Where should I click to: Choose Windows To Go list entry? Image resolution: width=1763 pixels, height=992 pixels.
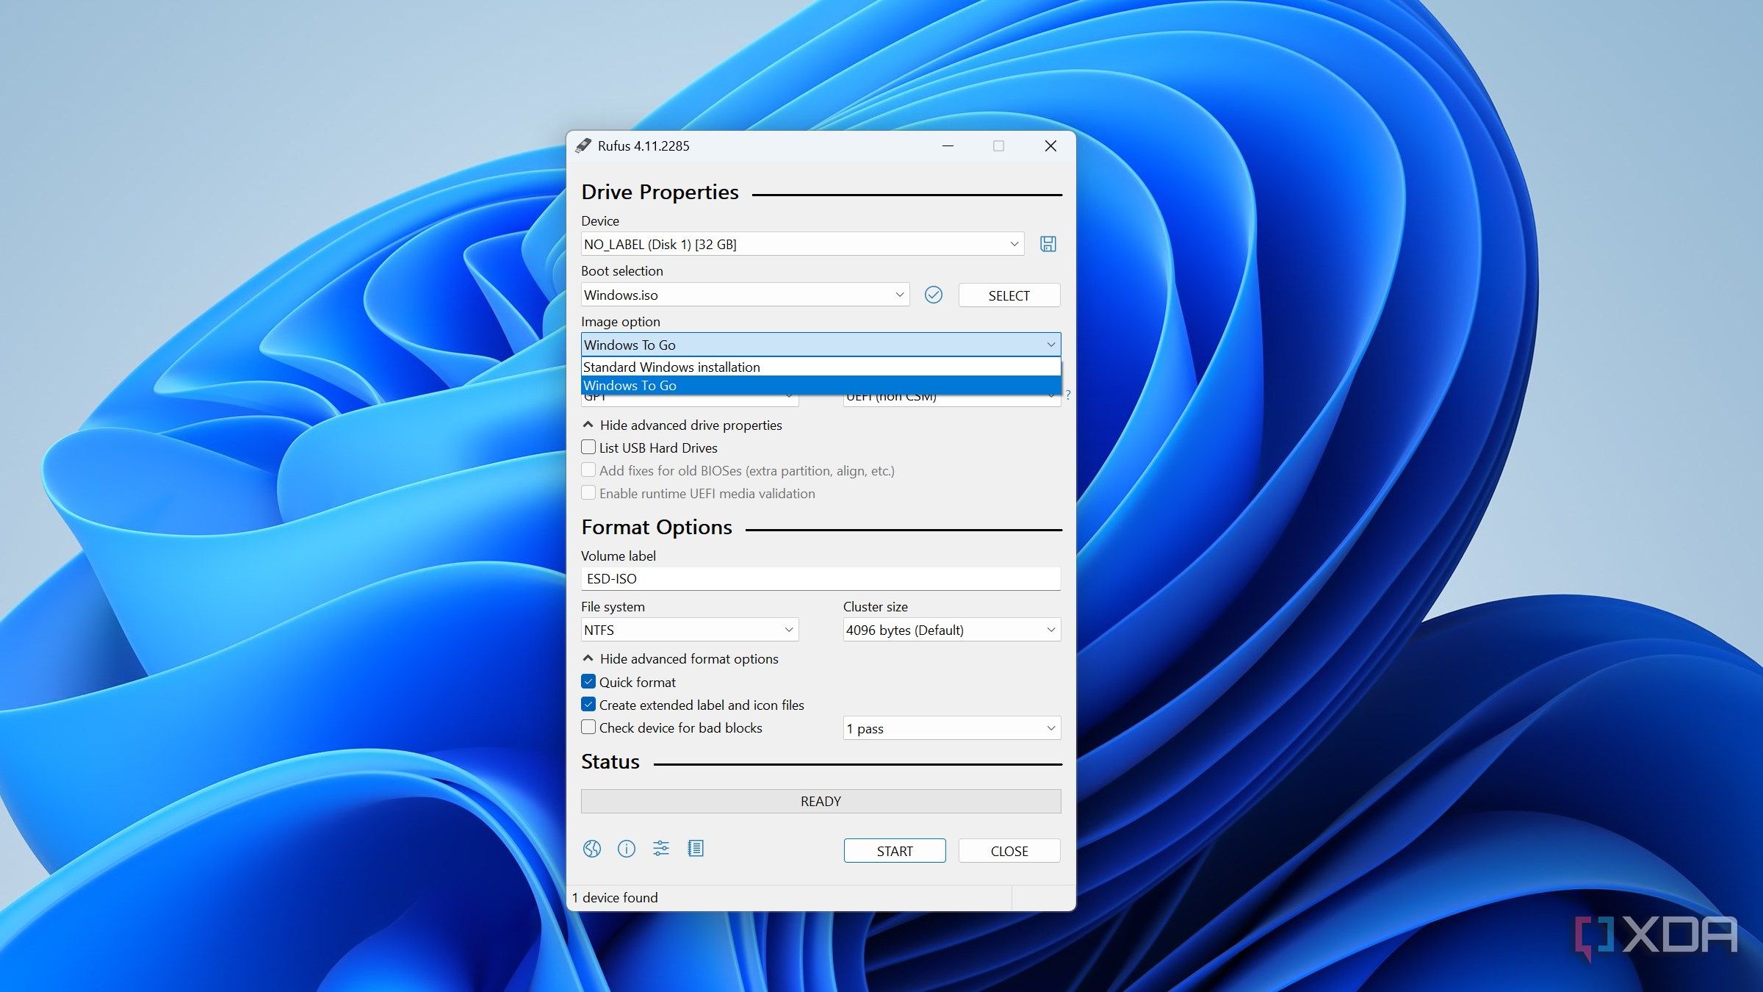(x=630, y=385)
